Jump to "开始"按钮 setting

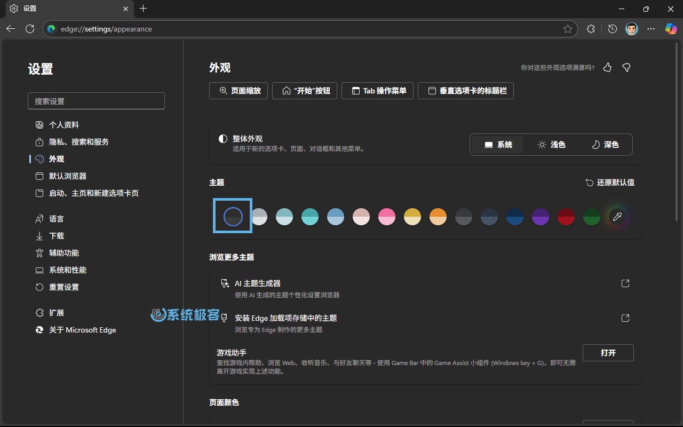point(306,91)
